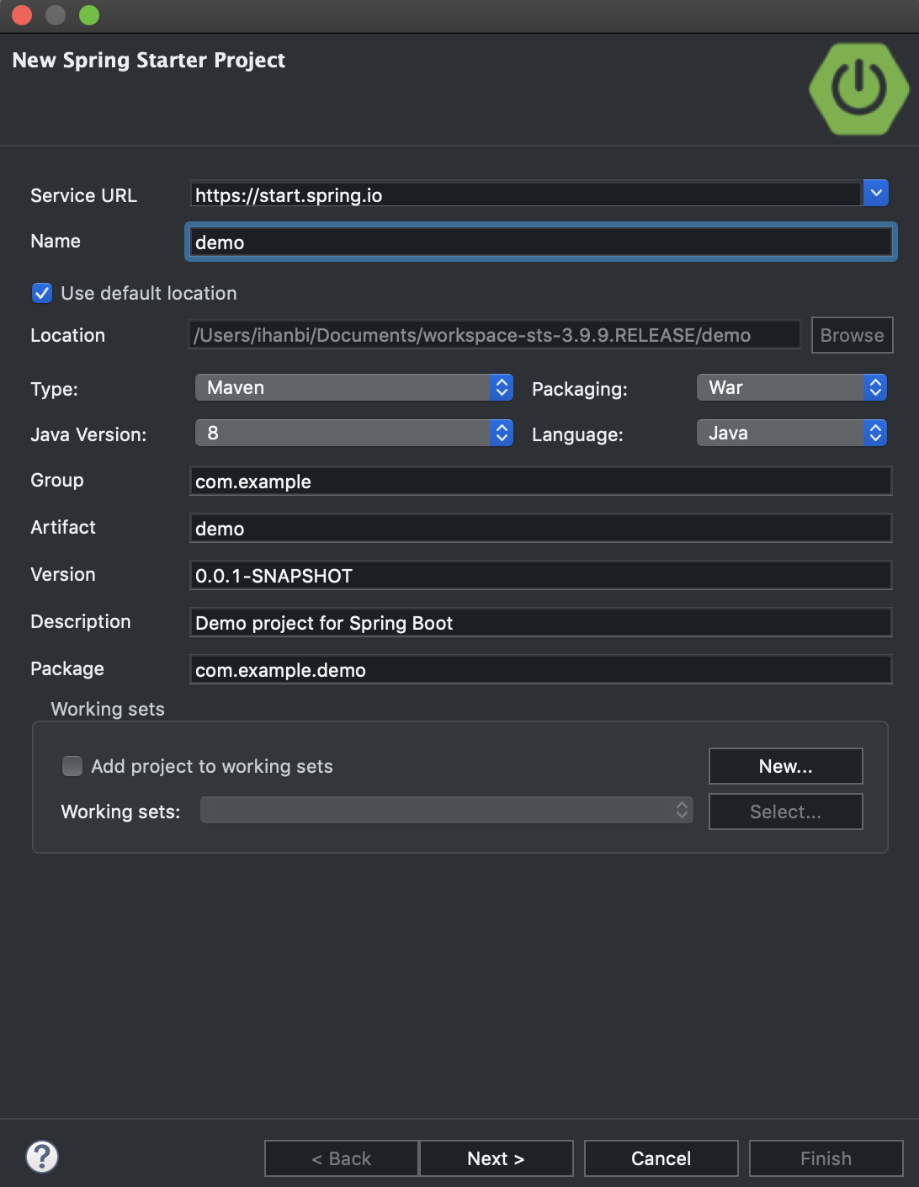Screen dimensions: 919x1187
Task: Click the Group input field
Action: 540,482
